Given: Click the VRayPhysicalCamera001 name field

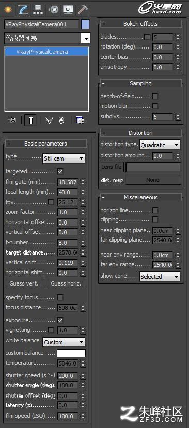Looking at the screenshot, I should [x=41, y=24].
